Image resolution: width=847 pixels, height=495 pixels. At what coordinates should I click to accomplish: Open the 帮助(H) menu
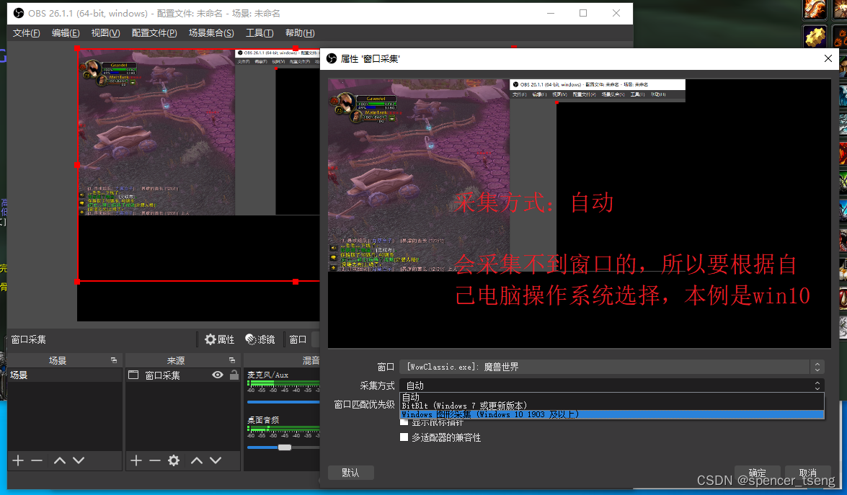tap(300, 33)
